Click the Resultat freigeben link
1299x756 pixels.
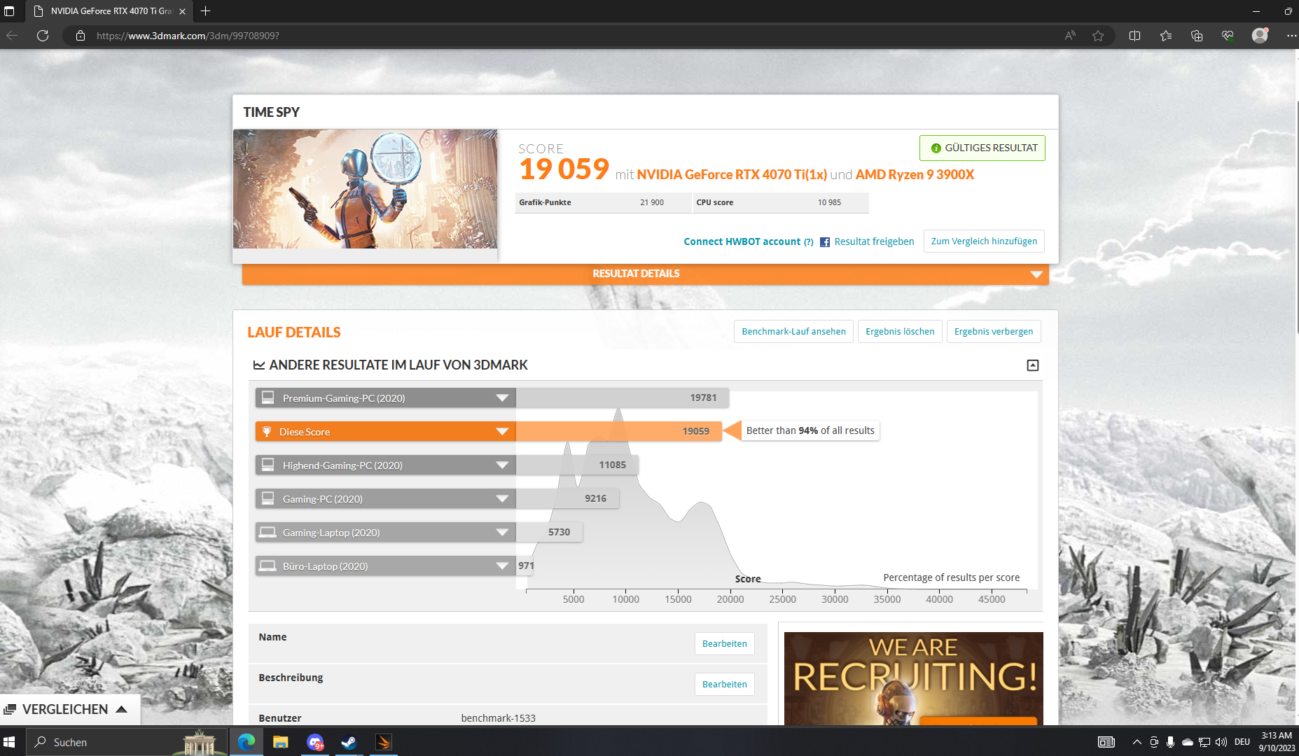click(x=874, y=241)
